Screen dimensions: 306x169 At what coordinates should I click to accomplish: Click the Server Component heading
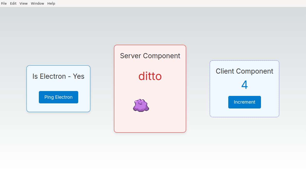tap(150, 56)
